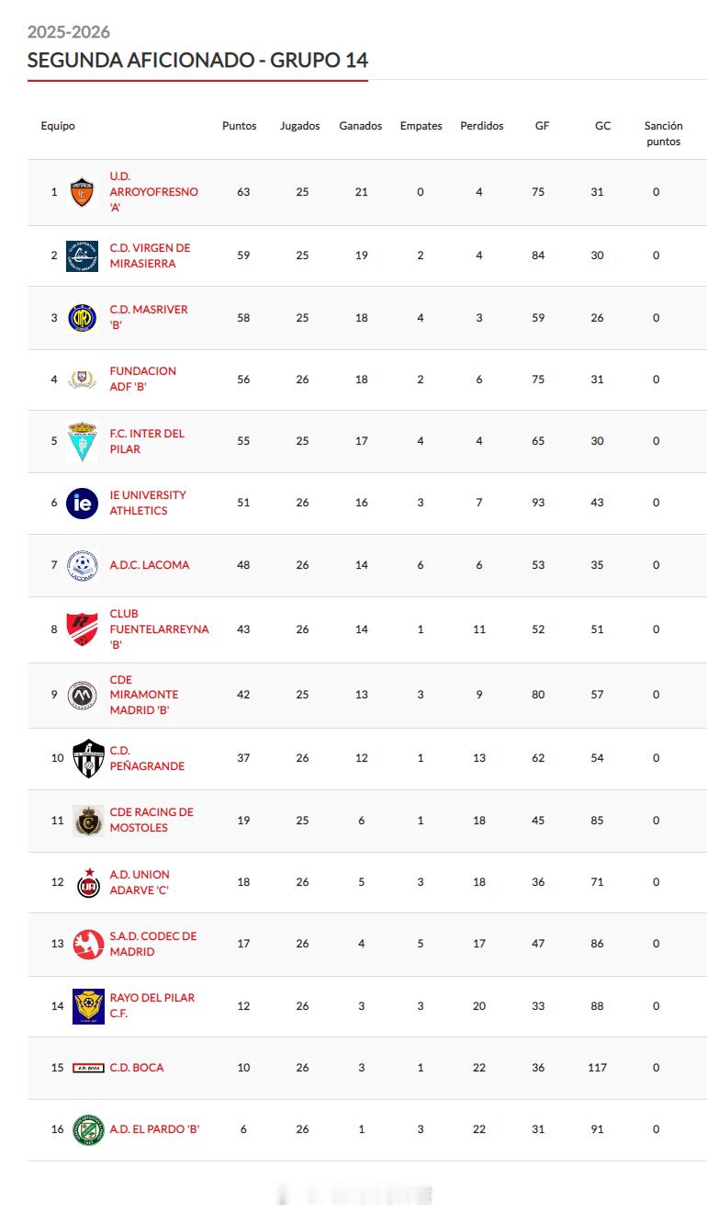Click the A.D. Union Adarve 'C' star crest

[88, 882]
